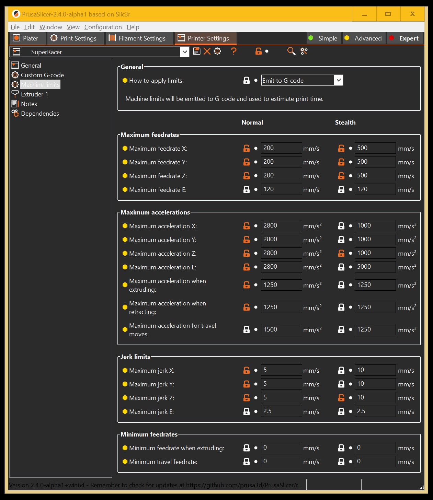433x500 pixels.
Task: Open the How to apply limits dropdown
Action: click(338, 80)
